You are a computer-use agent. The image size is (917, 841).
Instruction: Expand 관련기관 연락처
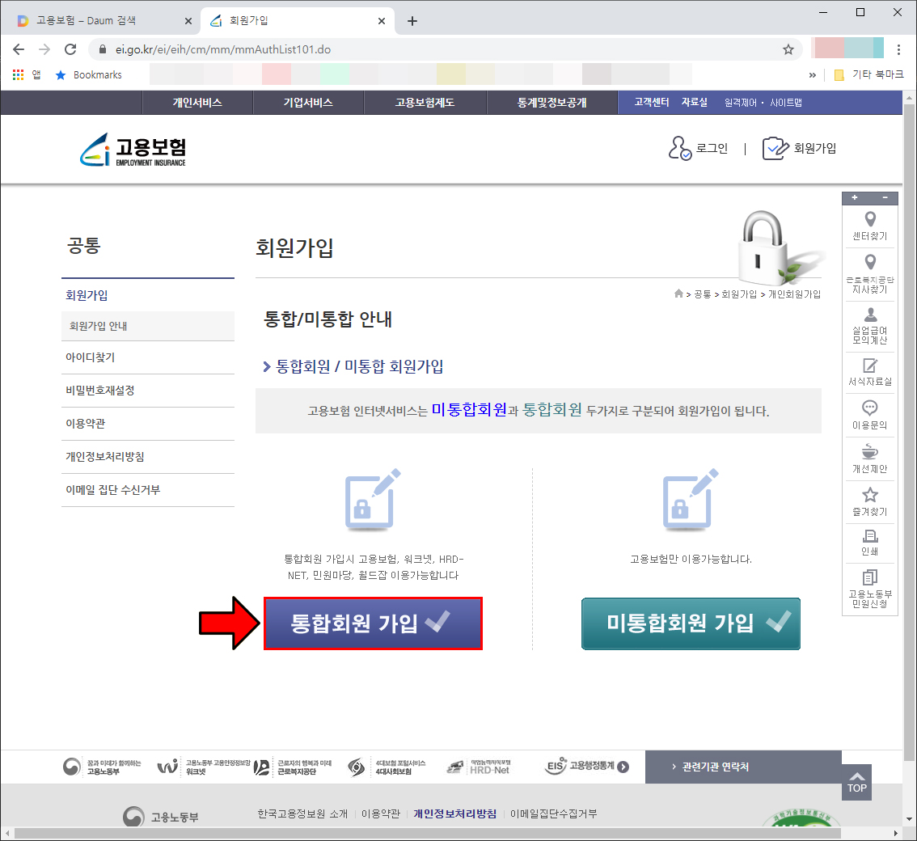tap(742, 767)
